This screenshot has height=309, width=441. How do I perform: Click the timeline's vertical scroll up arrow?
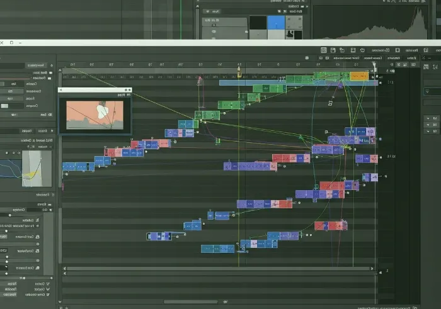60,70
